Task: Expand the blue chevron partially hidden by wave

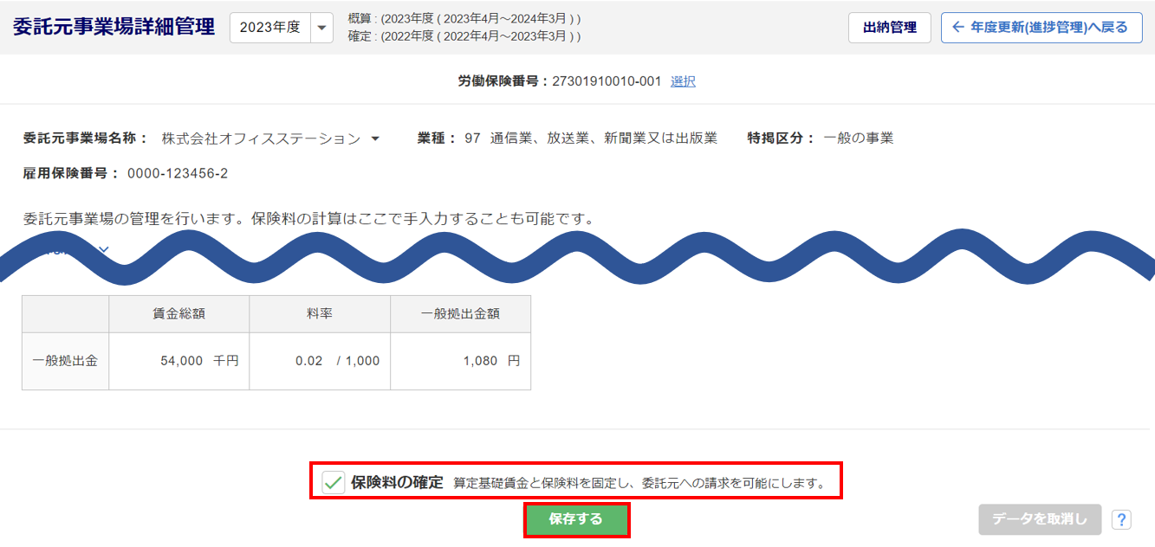Action: [x=104, y=250]
